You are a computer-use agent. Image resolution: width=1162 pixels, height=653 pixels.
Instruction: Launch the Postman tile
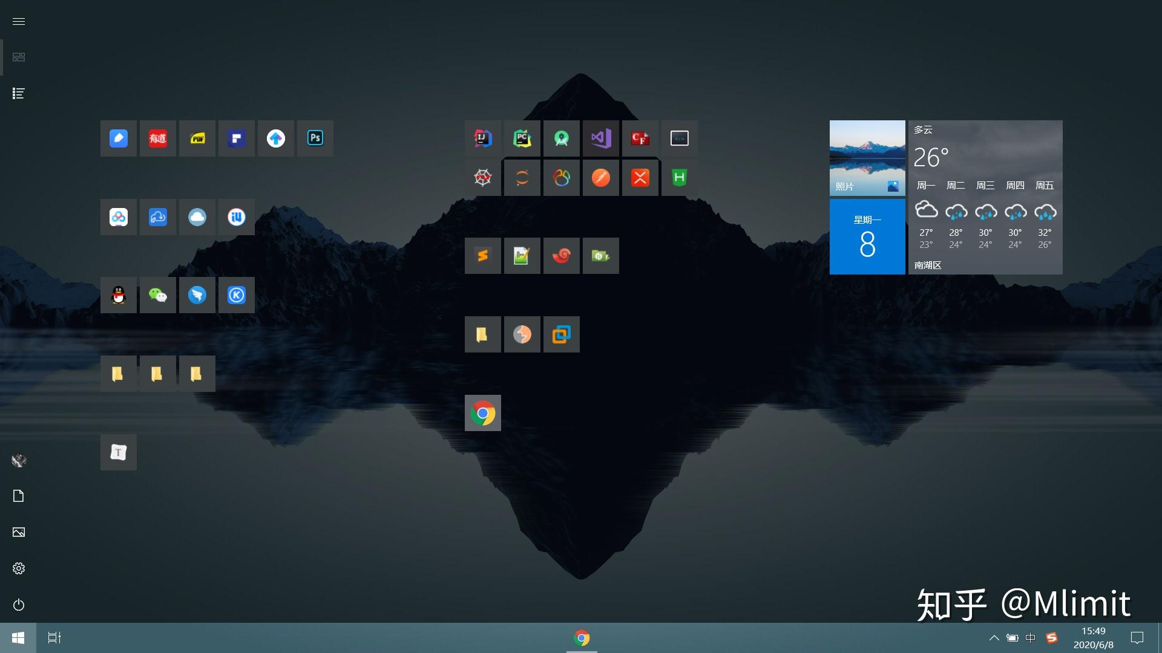600,178
